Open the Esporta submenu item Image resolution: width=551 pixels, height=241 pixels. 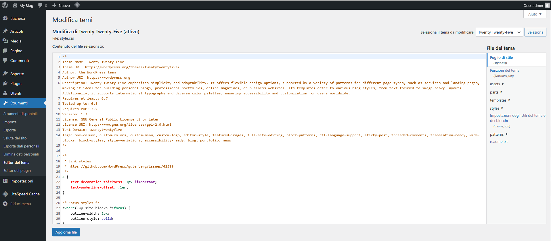click(x=9, y=130)
